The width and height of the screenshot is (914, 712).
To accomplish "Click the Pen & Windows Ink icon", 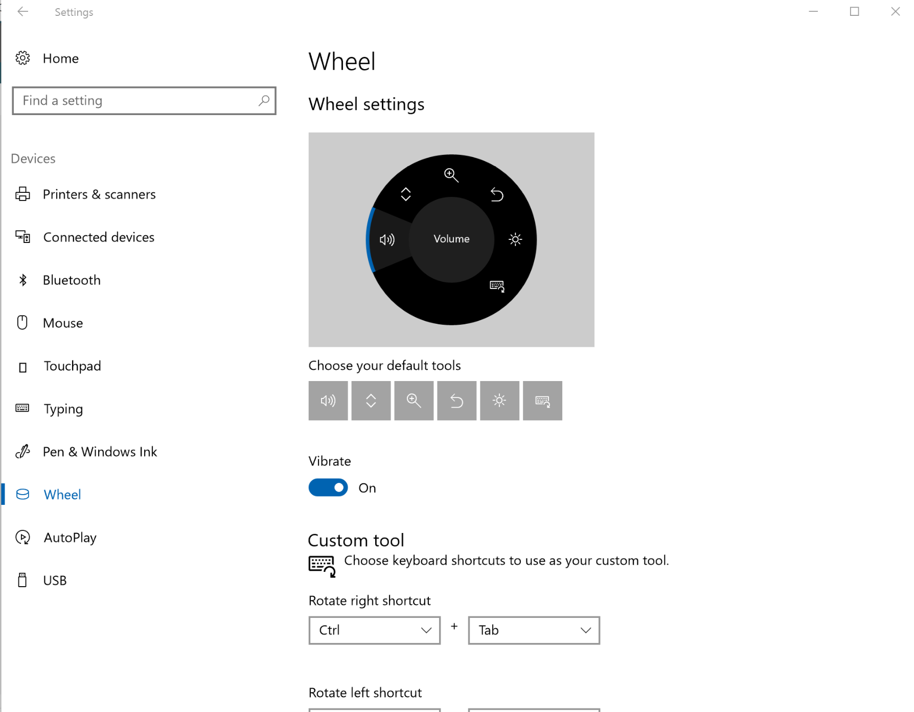I will click(22, 451).
